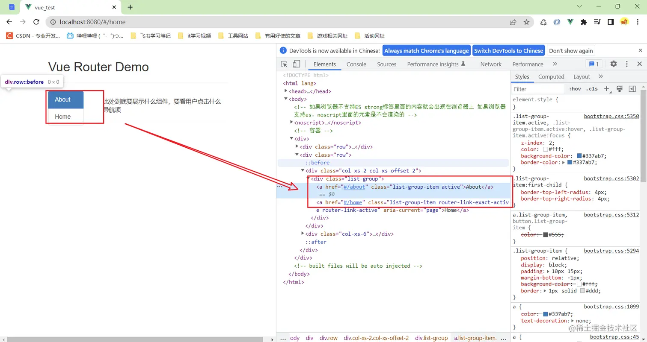Click the #fff color swatch
Viewport: 647px width, 342px height.
click(546, 149)
